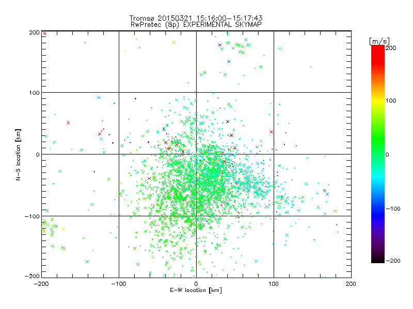Click the colorbar tick label '-100'

[x=393, y=209]
